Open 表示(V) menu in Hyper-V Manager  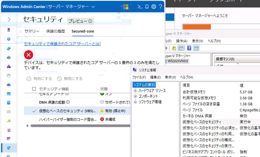tap(197, 41)
